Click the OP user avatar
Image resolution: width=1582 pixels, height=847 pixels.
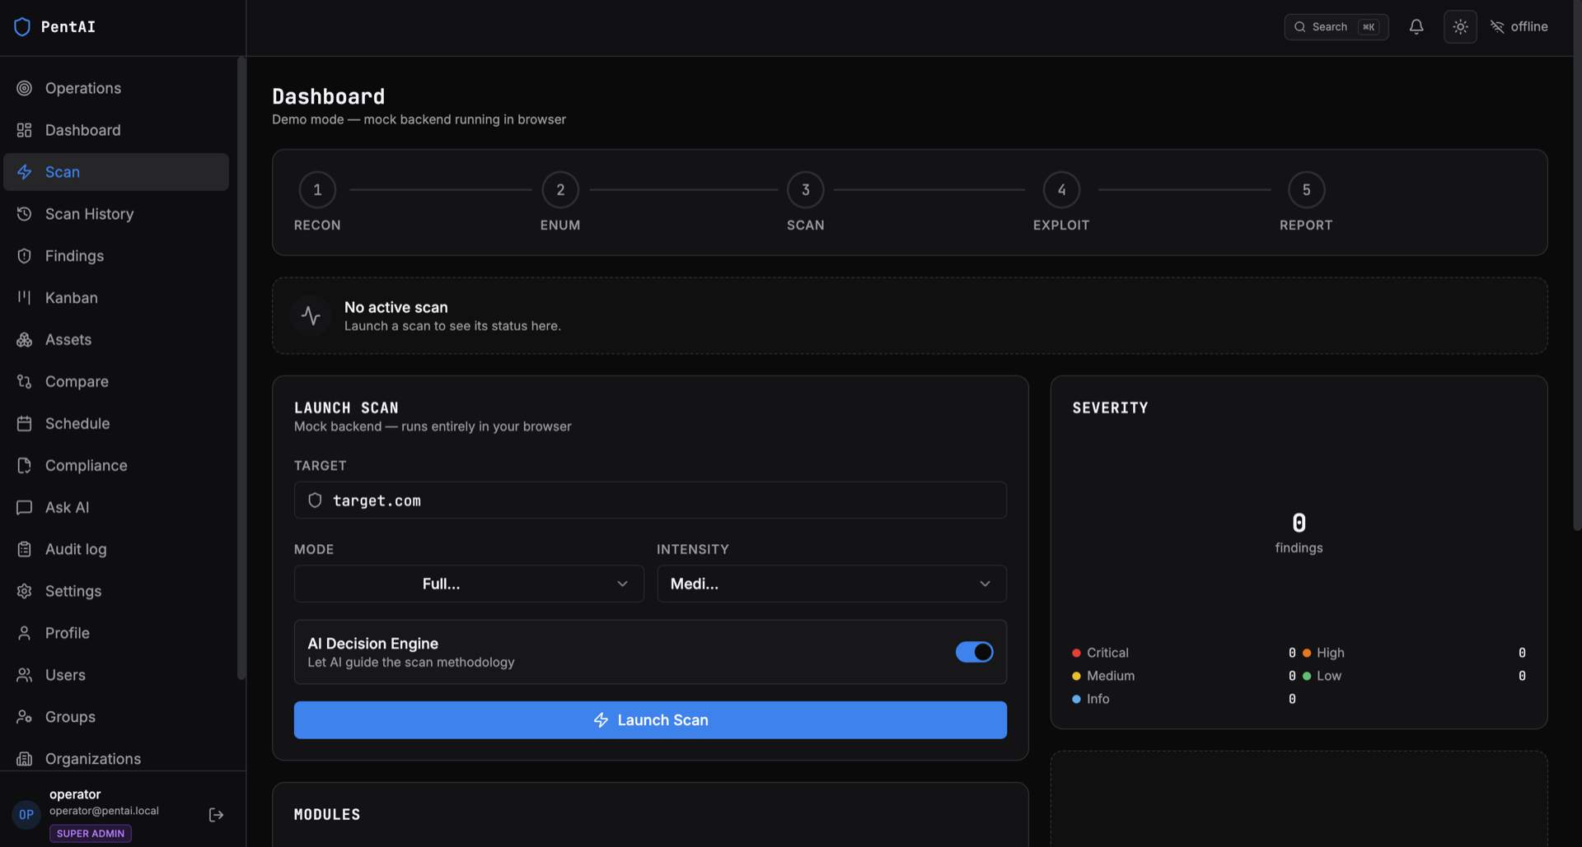(x=26, y=815)
